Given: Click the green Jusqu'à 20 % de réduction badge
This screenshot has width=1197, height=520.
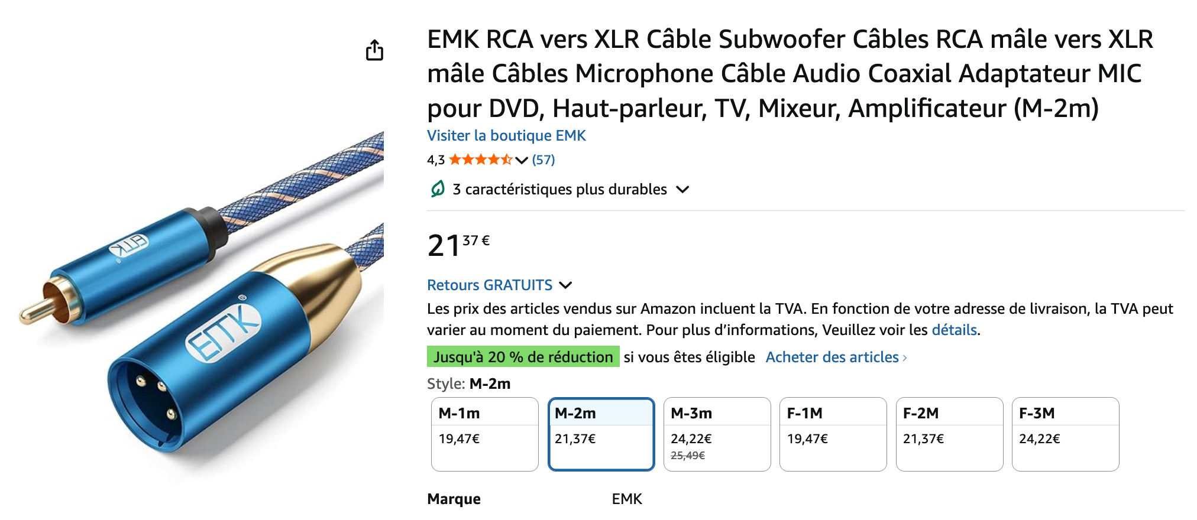Looking at the screenshot, I should [x=523, y=357].
